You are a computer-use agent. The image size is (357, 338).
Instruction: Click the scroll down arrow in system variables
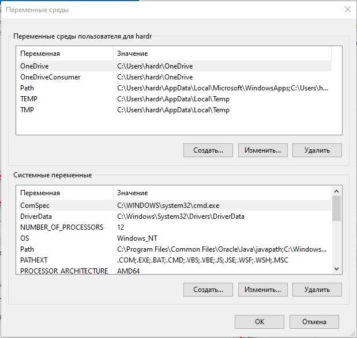coord(336,269)
